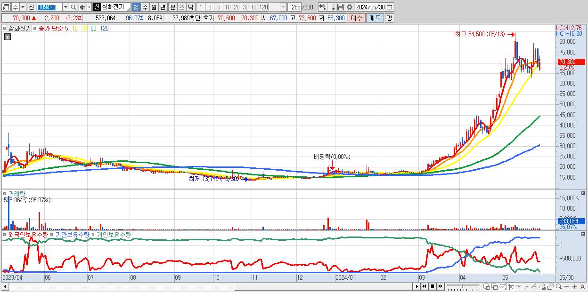Screen dimensions: 588x292
Task: Zoom out chart with minus icon
Action: [x=567, y=286]
